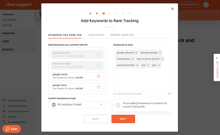Open Plans & Pricing
The height and width of the screenshot is (135, 220).
tap(189, 5)
